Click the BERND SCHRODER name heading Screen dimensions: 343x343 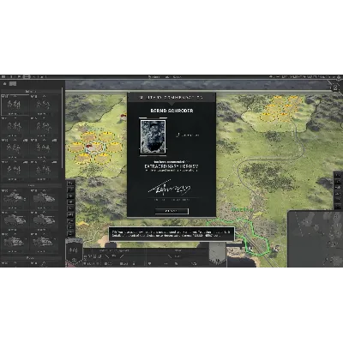171,111
